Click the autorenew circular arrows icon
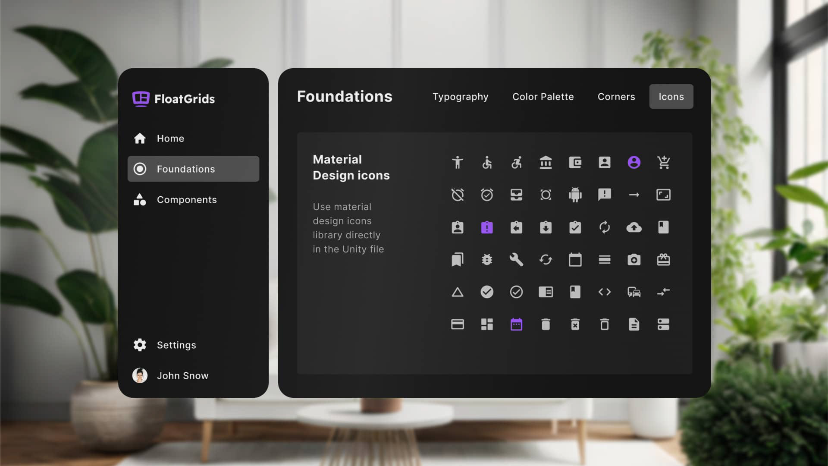828x466 pixels. pyautogui.click(x=605, y=227)
